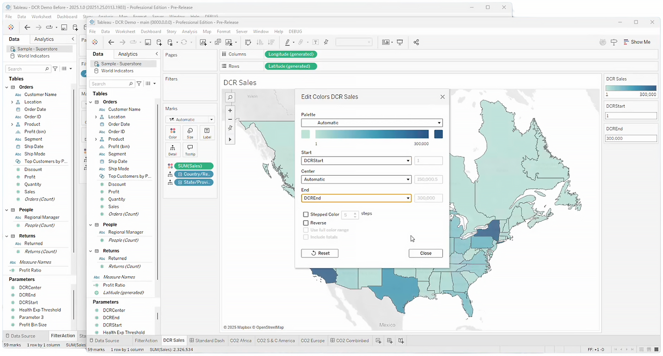Collapse the Orders table in front Data pane
663x356 pixels.
pos(91,102)
